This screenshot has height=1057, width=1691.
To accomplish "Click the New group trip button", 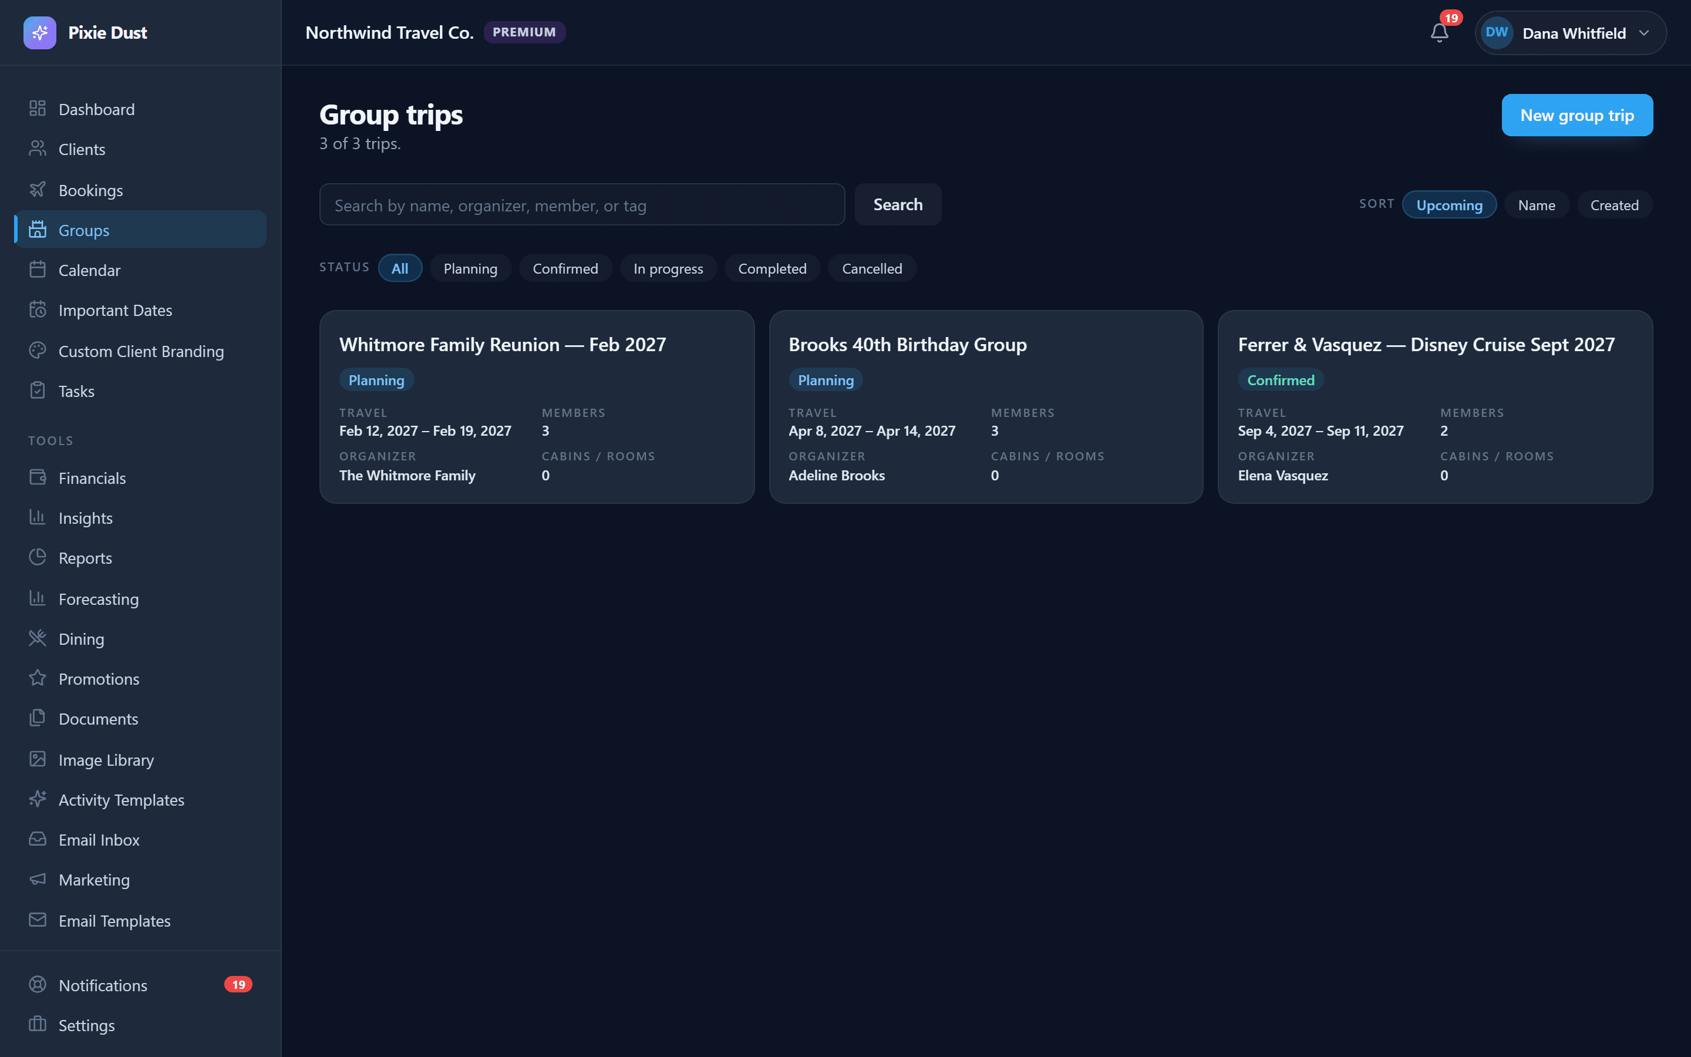I will coord(1577,115).
